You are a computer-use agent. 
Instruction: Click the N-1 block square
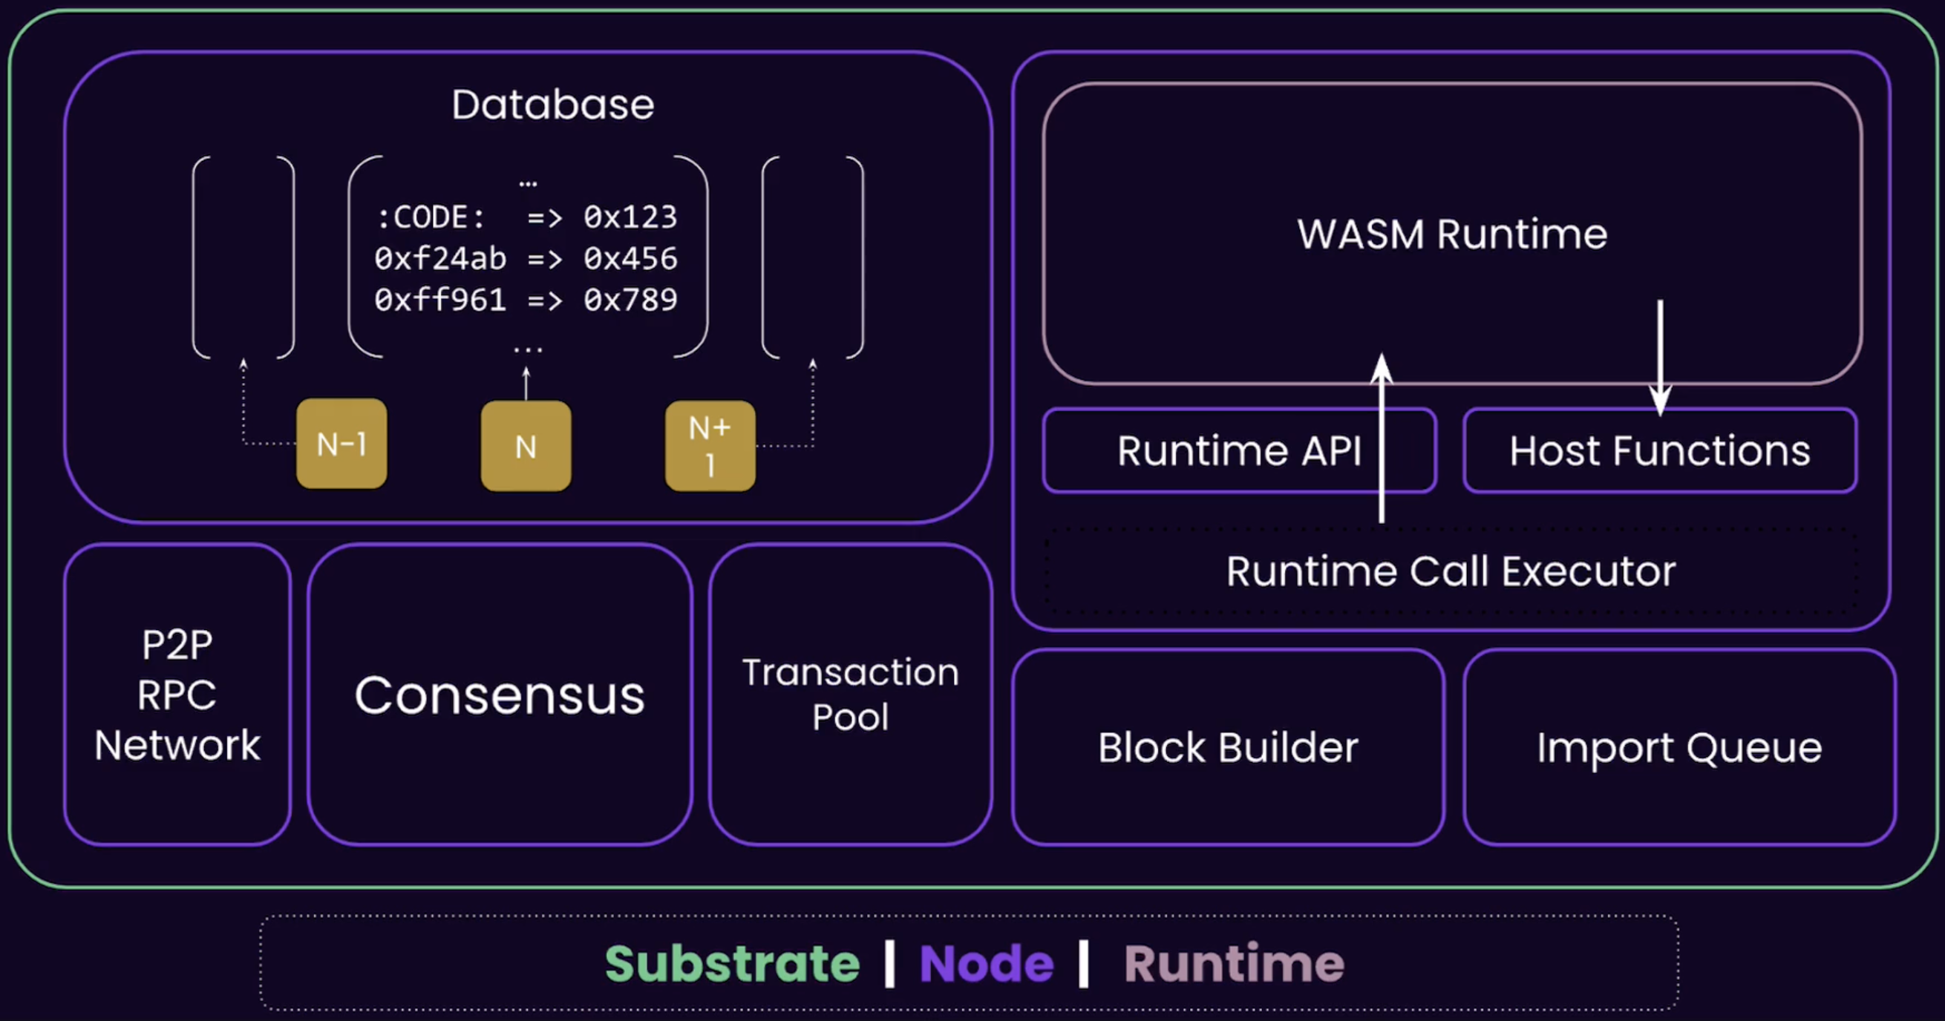341,444
